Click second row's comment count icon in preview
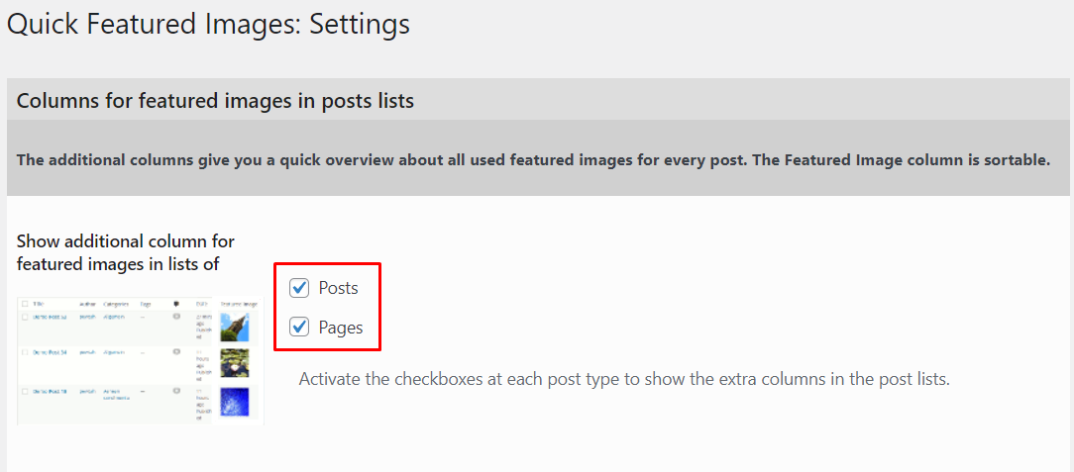 click(176, 352)
